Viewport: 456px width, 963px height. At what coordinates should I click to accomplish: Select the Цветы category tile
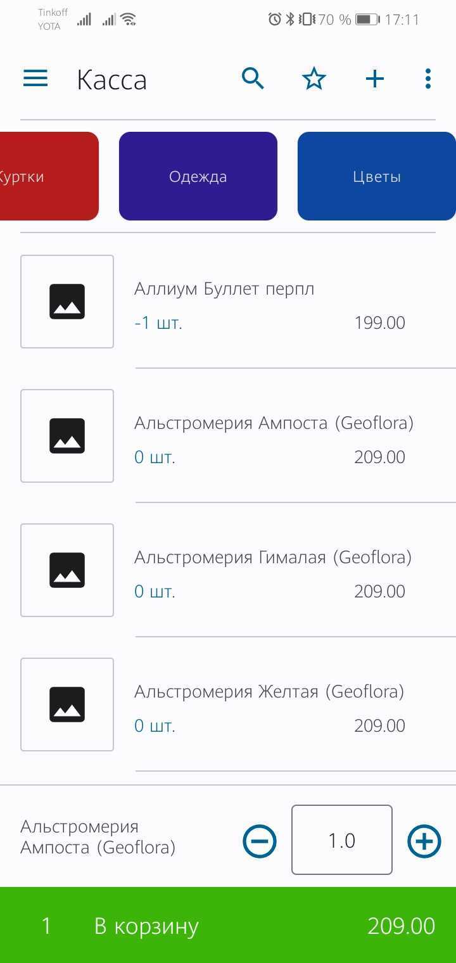coord(377,176)
